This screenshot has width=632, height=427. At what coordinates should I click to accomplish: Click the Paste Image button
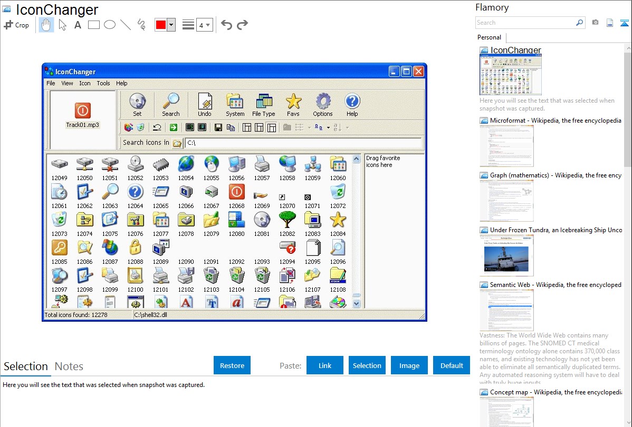pyautogui.click(x=409, y=365)
